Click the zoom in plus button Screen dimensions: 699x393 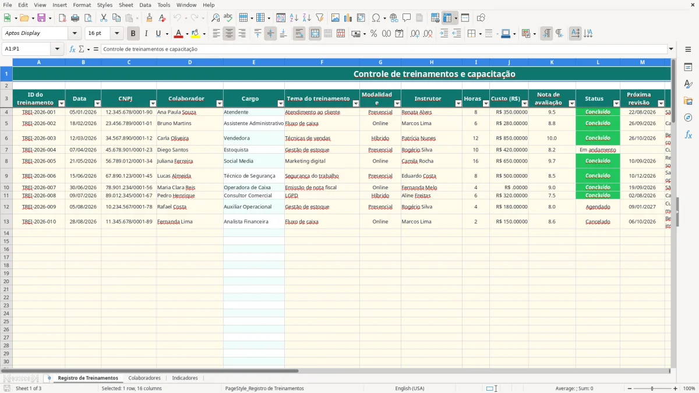675,388
